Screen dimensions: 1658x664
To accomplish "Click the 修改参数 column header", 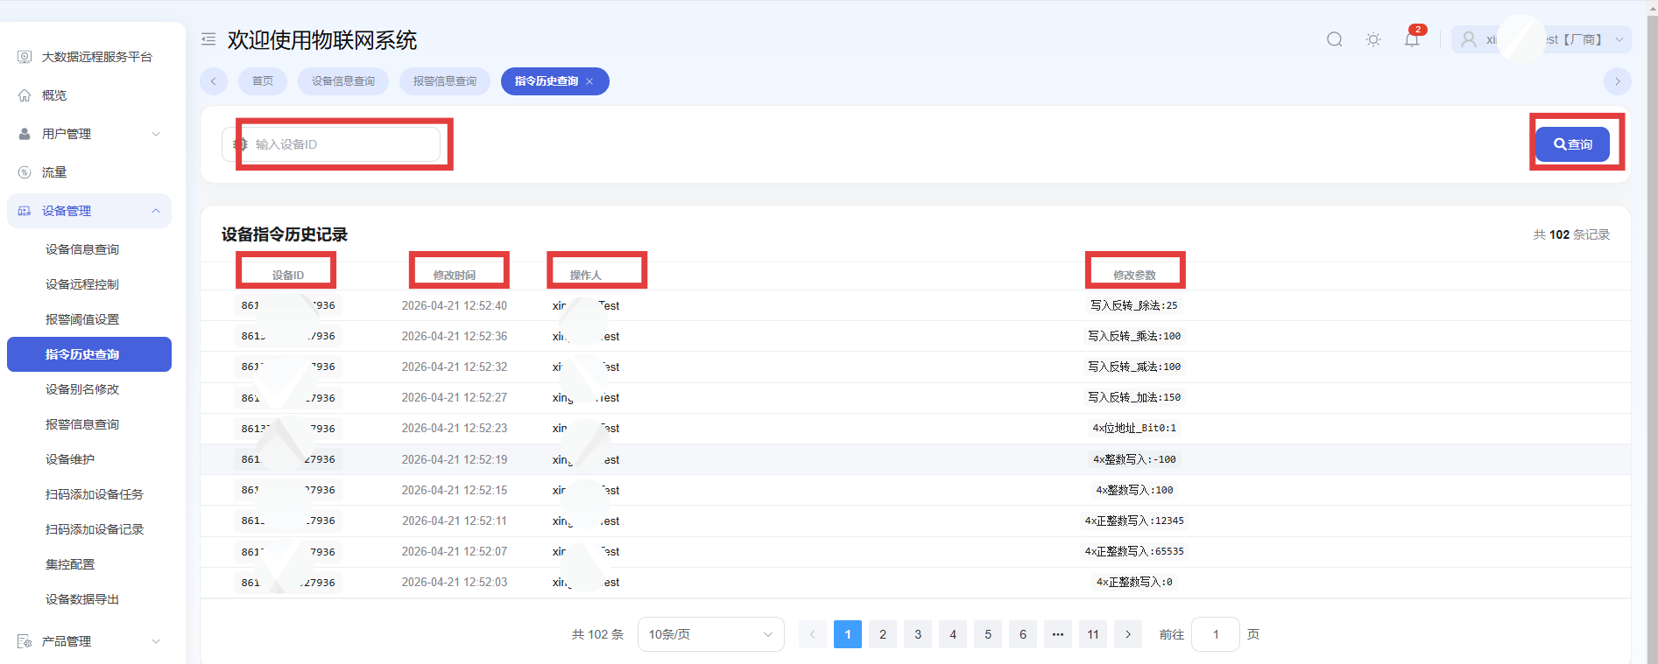I will [x=1134, y=275].
